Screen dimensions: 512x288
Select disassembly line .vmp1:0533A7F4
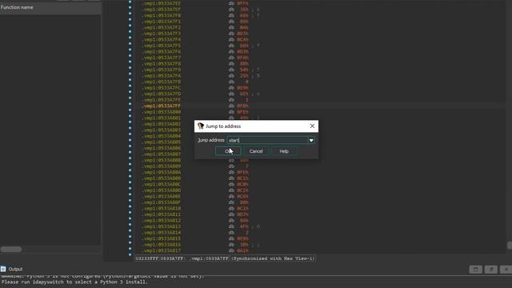pos(162,39)
